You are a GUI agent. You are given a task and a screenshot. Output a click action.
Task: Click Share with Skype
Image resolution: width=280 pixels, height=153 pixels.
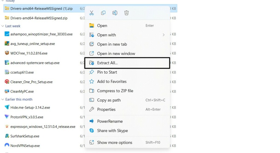point(112,131)
